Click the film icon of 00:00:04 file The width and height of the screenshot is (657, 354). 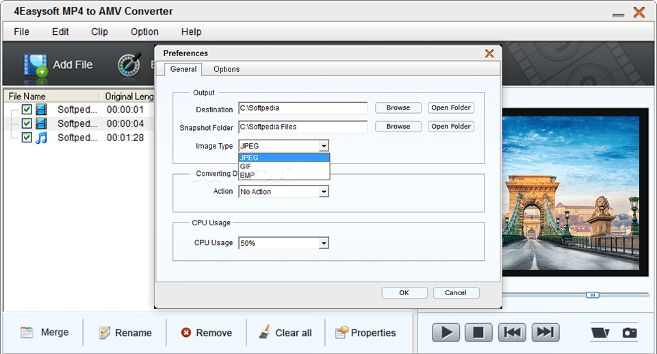pyautogui.click(x=41, y=123)
